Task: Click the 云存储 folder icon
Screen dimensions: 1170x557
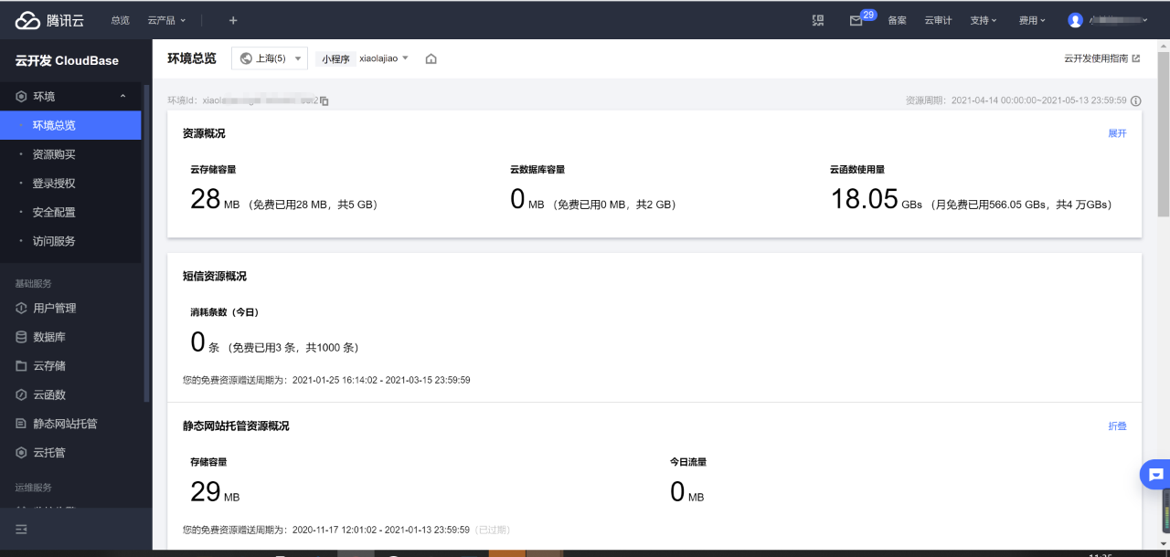Action: [x=21, y=366]
